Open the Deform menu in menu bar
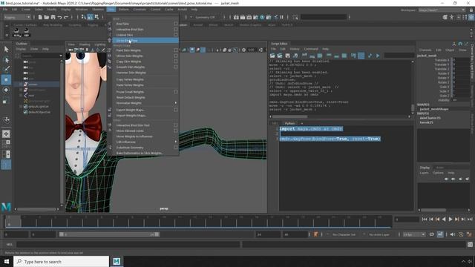 [x=124, y=10]
